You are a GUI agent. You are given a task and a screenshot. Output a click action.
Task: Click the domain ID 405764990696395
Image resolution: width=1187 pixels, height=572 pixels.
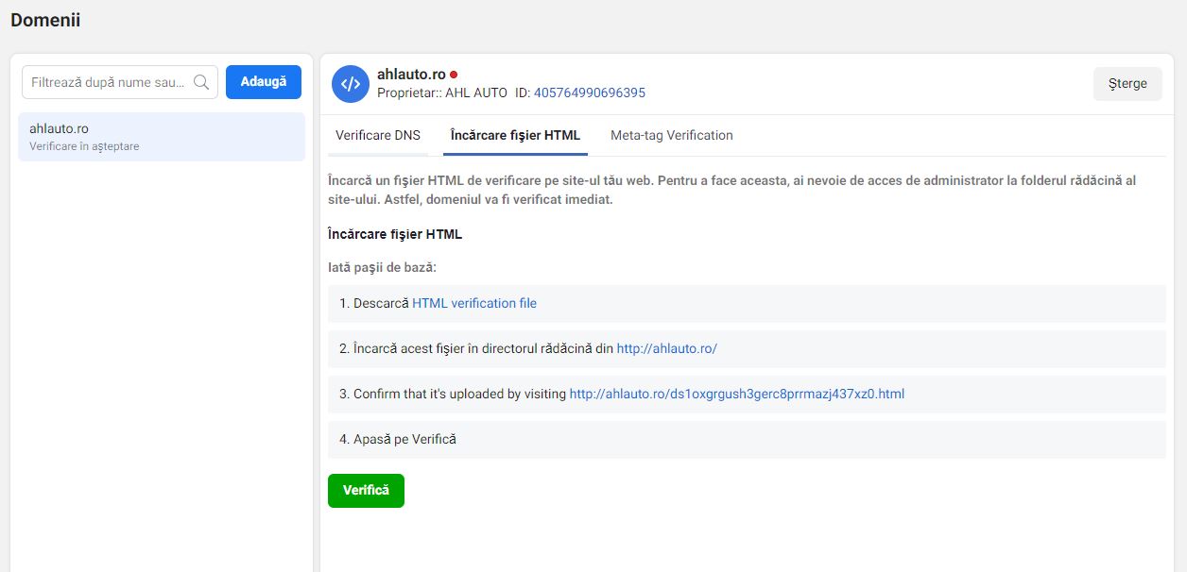pos(590,93)
